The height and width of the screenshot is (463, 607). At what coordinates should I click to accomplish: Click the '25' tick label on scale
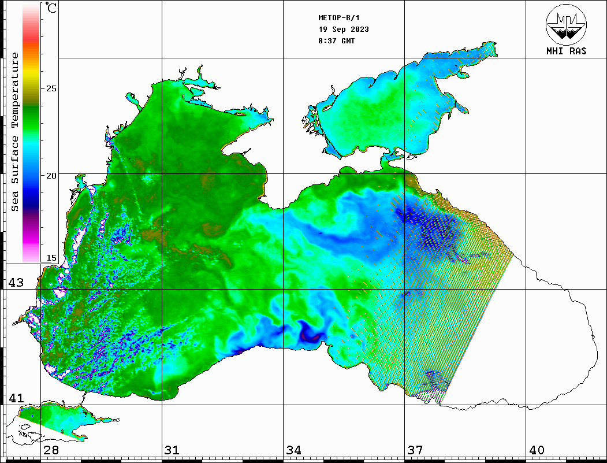point(51,88)
